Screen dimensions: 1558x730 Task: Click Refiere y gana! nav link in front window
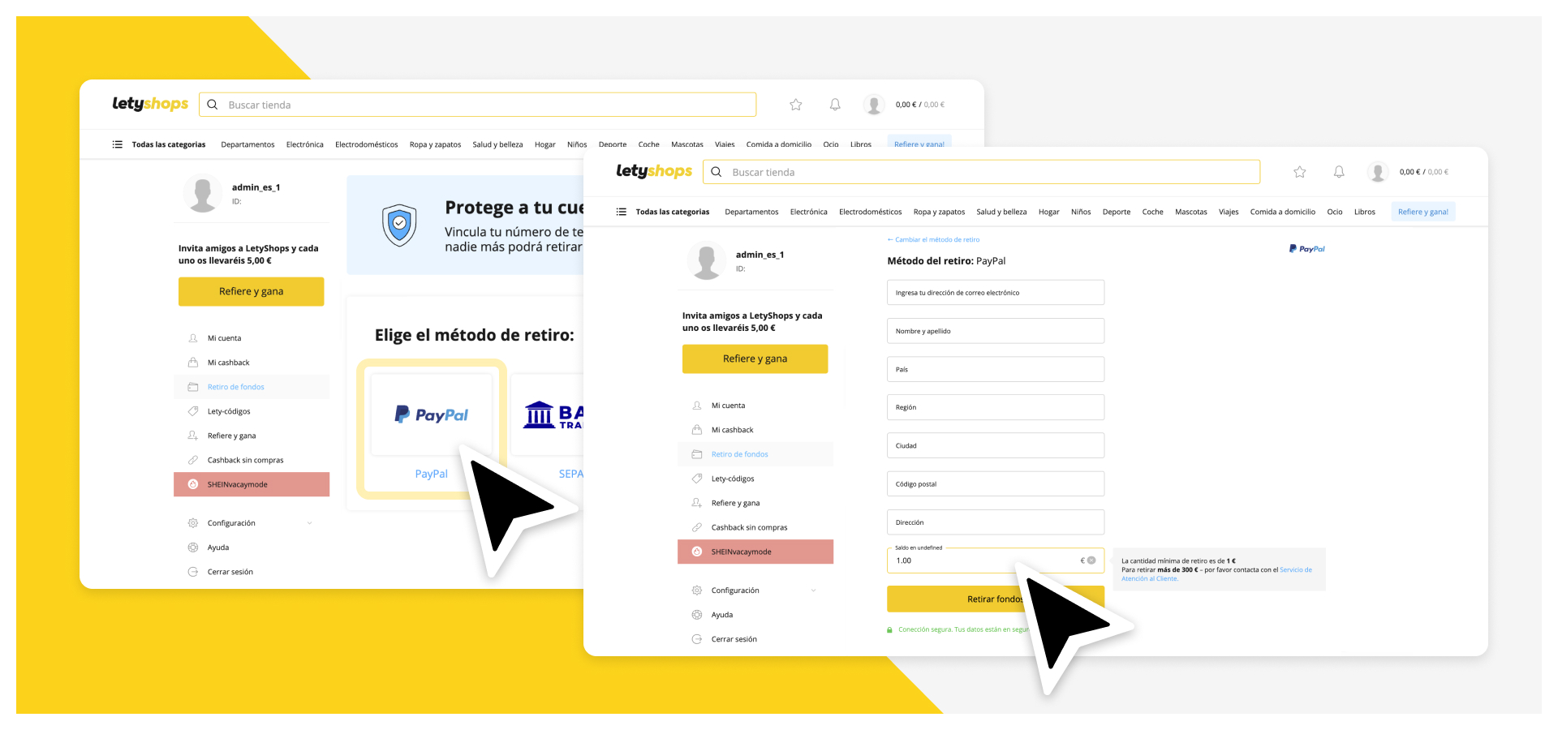pyautogui.click(x=1423, y=212)
